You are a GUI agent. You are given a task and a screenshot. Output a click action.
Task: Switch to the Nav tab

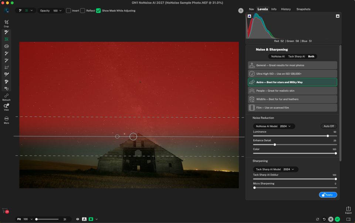251,9
